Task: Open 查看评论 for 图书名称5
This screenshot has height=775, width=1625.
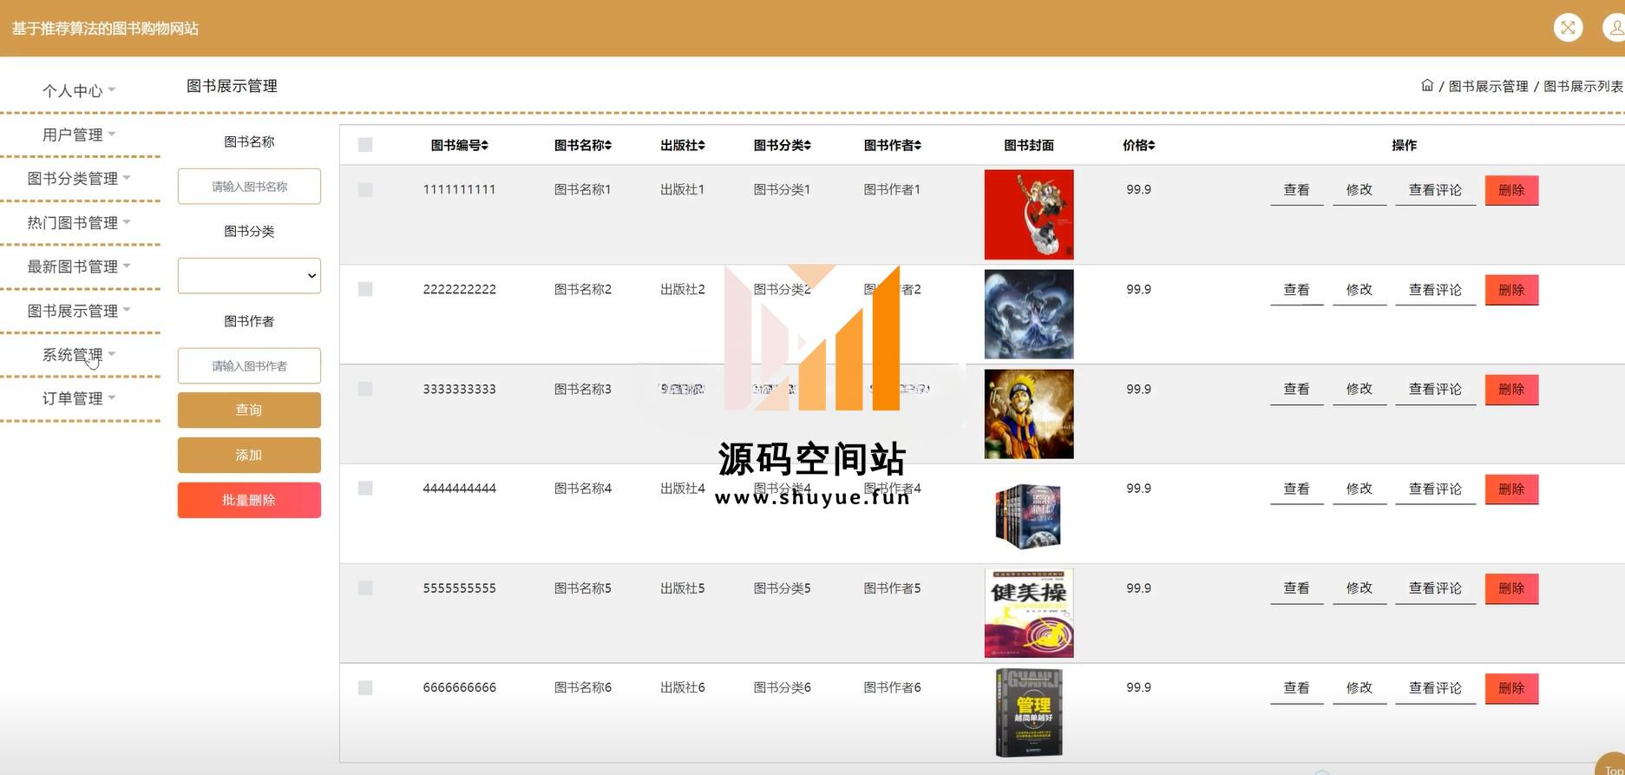Action: [1435, 588]
